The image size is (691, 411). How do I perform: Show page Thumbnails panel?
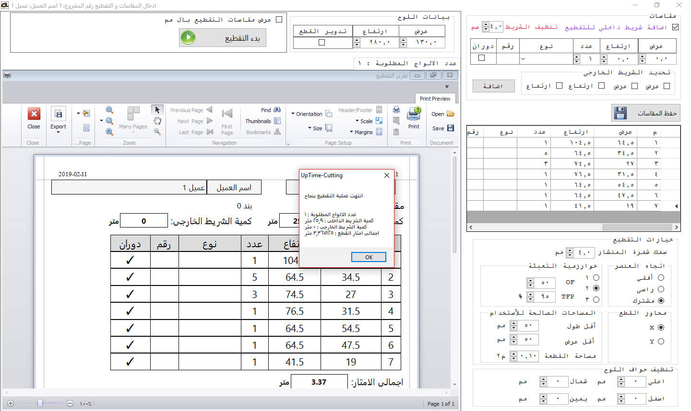[277, 121]
